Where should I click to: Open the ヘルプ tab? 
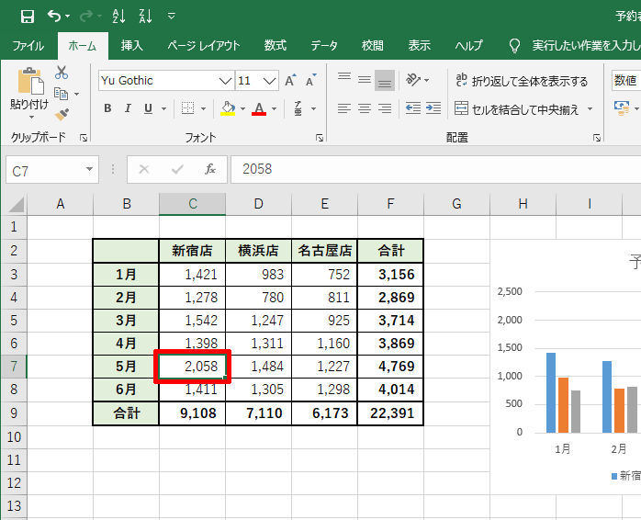pyautogui.click(x=469, y=45)
